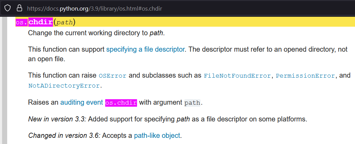Click the magenta "os." prefix in the heading
This screenshot has height=144, width=355.
pyautogui.click(x=22, y=23)
